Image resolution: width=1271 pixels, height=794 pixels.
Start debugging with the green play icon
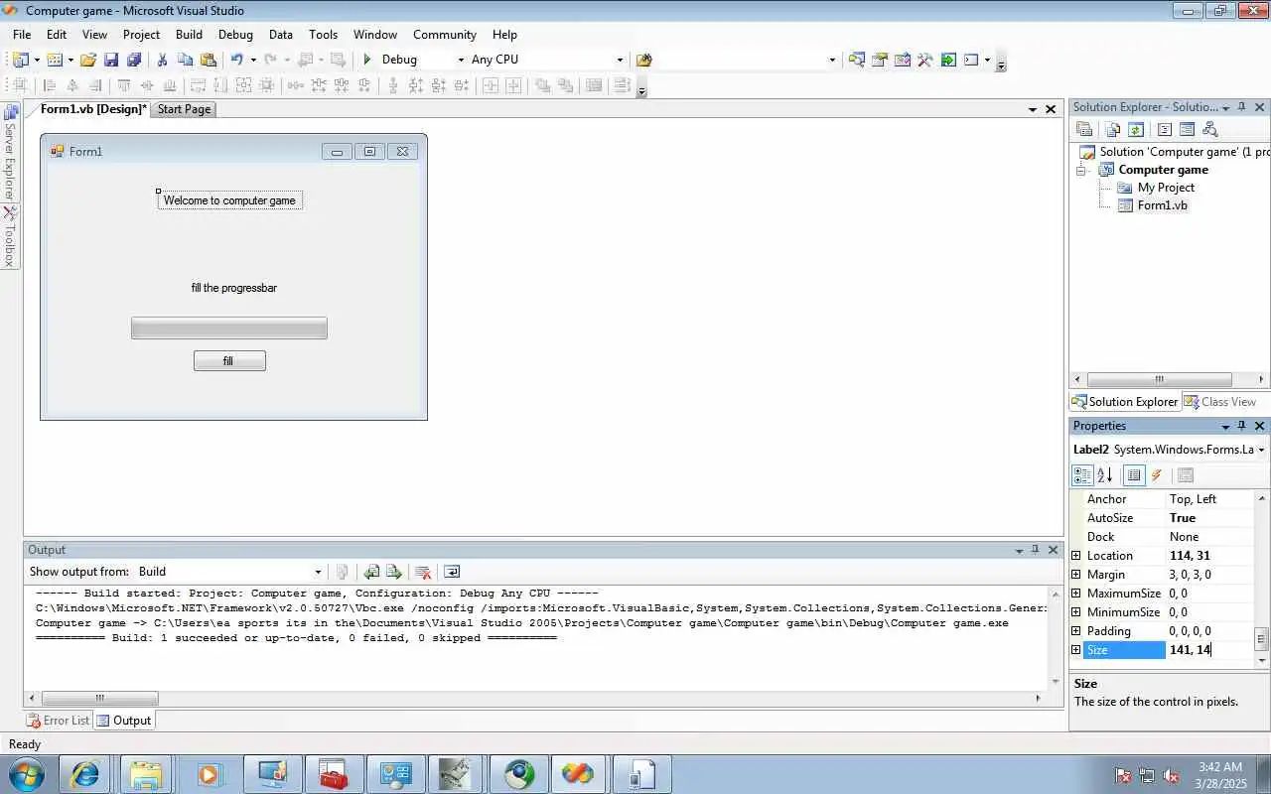point(367,60)
